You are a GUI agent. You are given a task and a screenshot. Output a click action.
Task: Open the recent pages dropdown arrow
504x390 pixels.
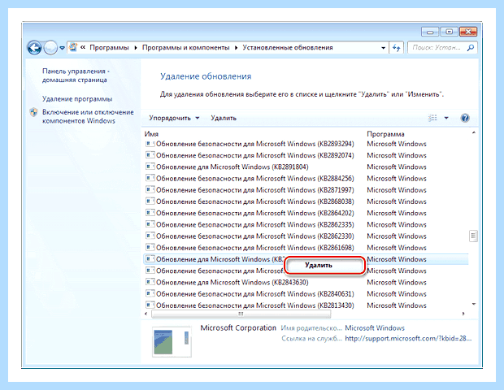[x=62, y=48]
